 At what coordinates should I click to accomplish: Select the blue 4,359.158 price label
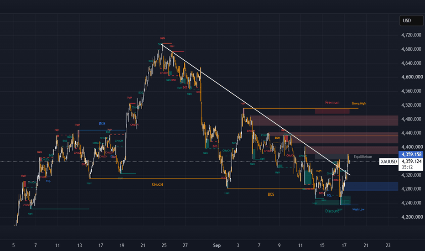coord(411,154)
